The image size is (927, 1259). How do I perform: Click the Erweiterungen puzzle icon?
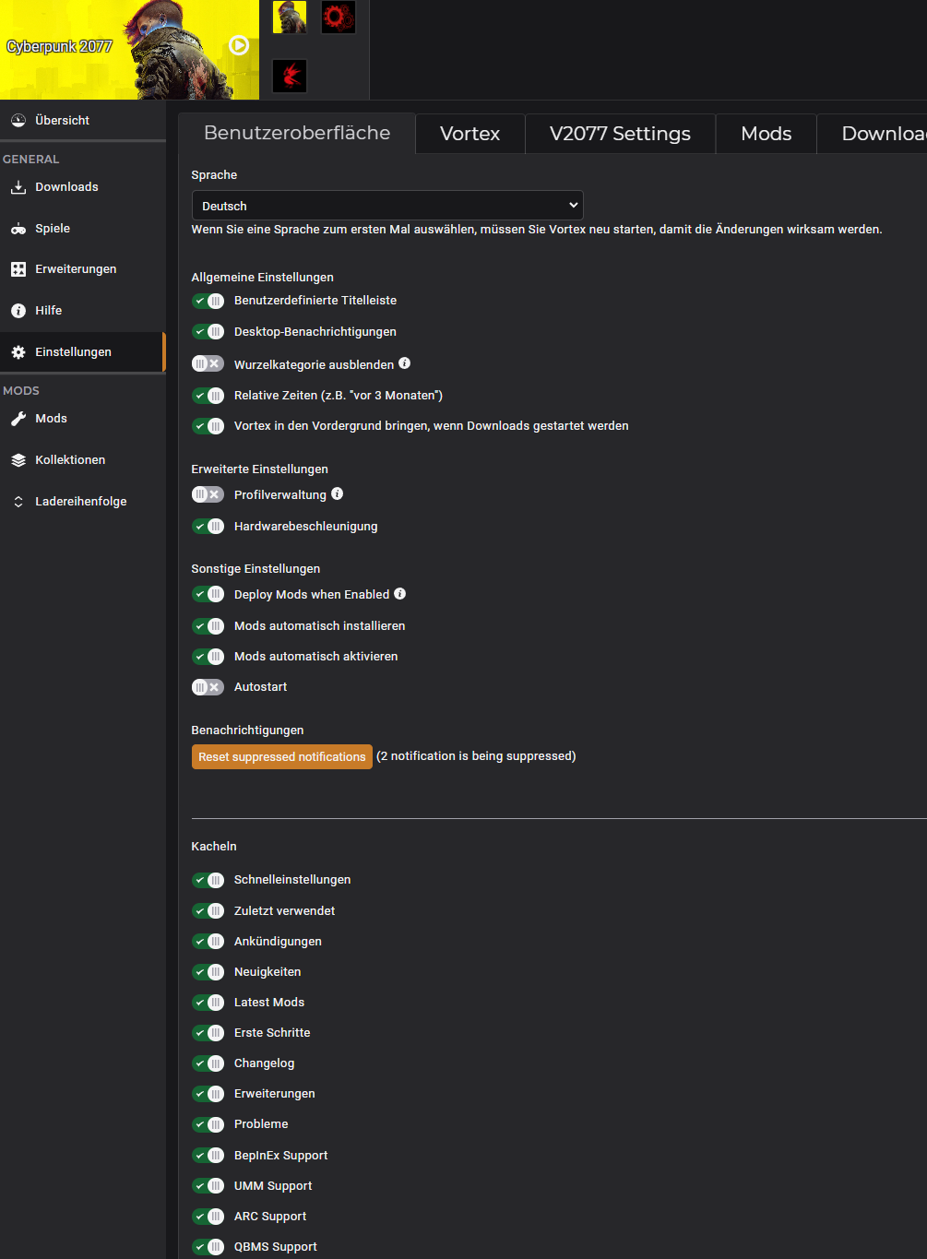pyautogui.click(x=18, y=269)
